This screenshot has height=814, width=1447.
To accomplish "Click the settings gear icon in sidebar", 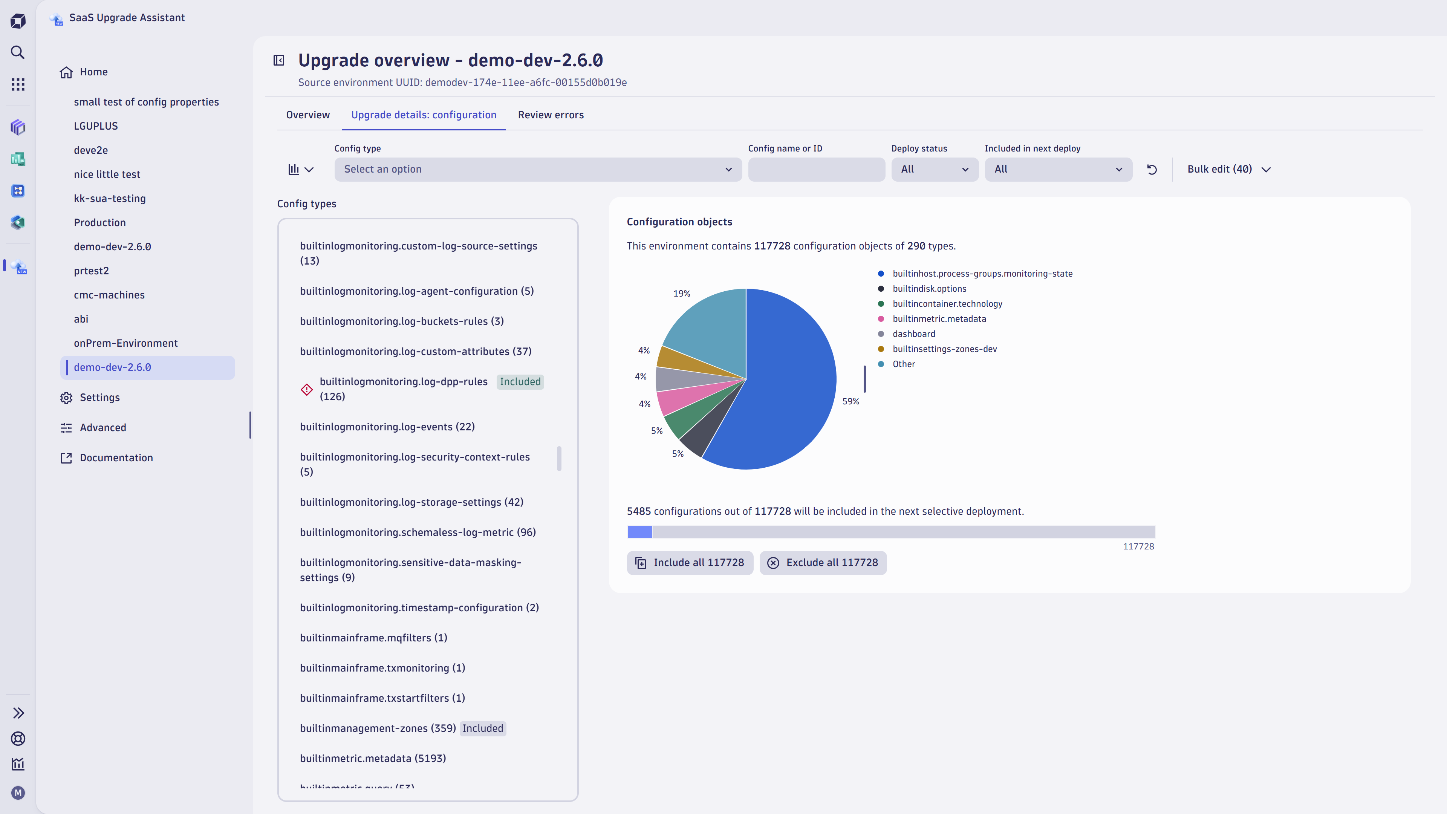I will point(66,398).
